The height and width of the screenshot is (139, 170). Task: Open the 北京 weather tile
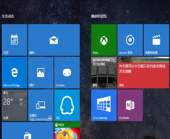point(14,105)
